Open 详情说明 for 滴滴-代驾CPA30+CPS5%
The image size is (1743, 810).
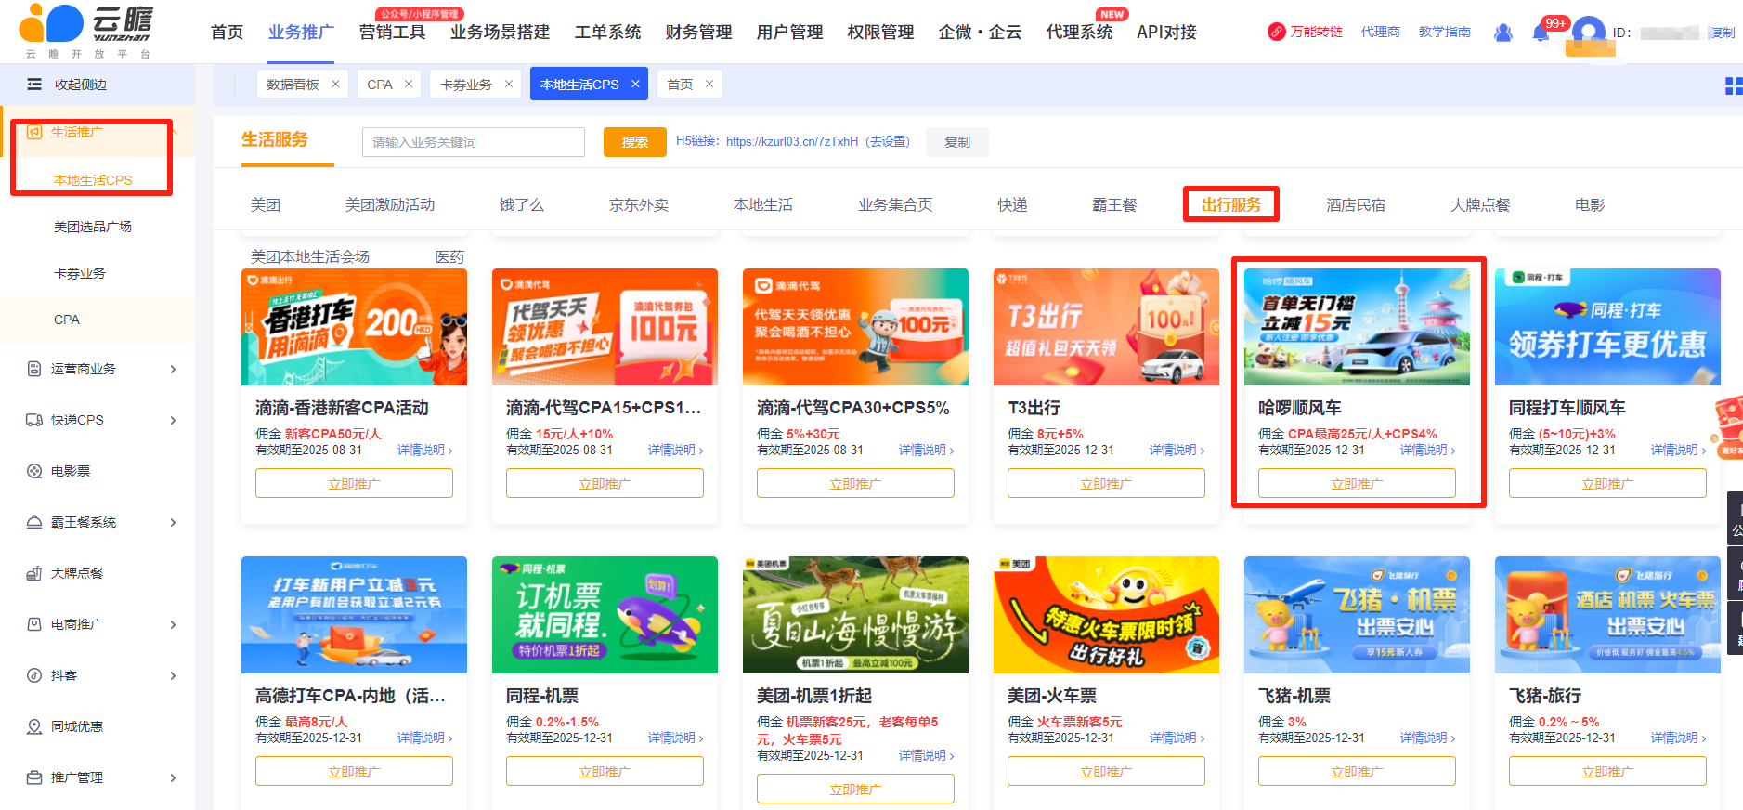[927, 450]
